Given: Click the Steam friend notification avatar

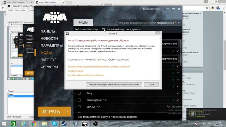Looking at the screenshot, I should (x=192, y=114).
